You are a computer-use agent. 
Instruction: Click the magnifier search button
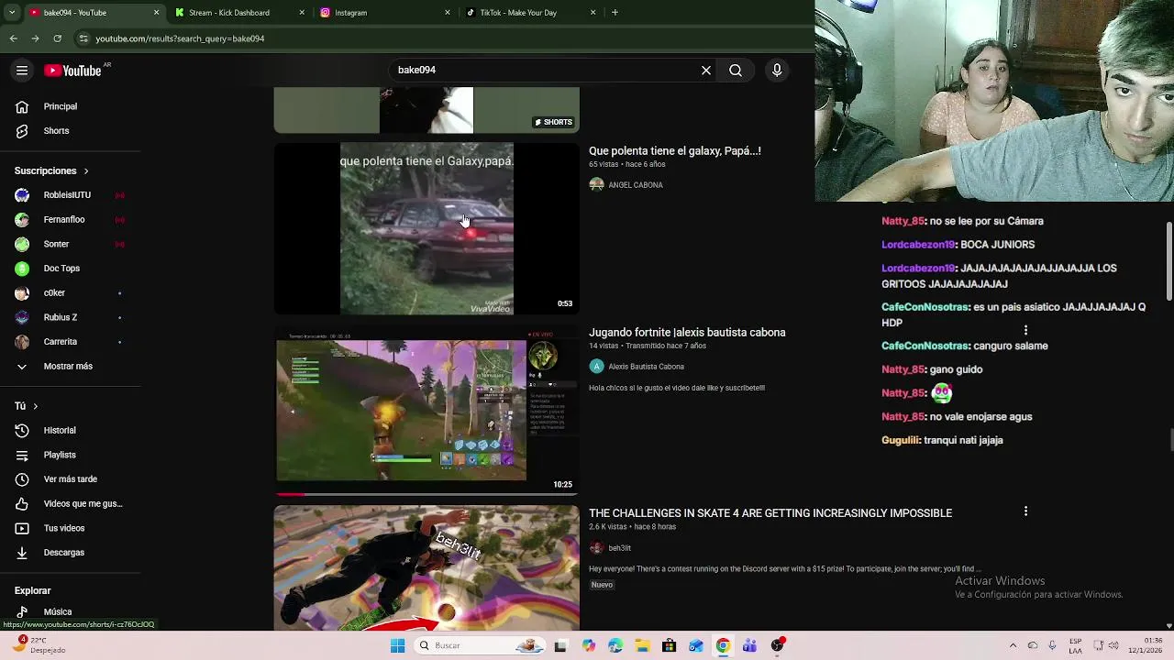pyautogui.click(x=736, y=70)
